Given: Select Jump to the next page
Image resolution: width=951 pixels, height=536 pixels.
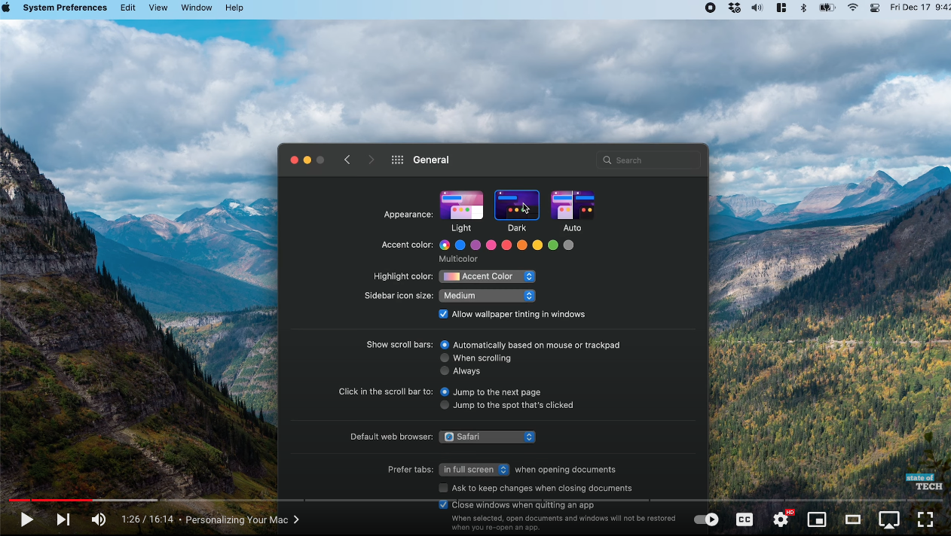Looking at the screenshot, I should 445,391.
